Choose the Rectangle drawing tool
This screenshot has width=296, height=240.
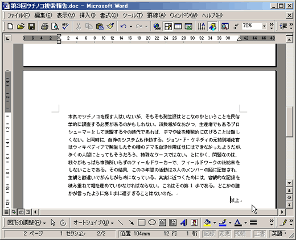coord(141,222)
